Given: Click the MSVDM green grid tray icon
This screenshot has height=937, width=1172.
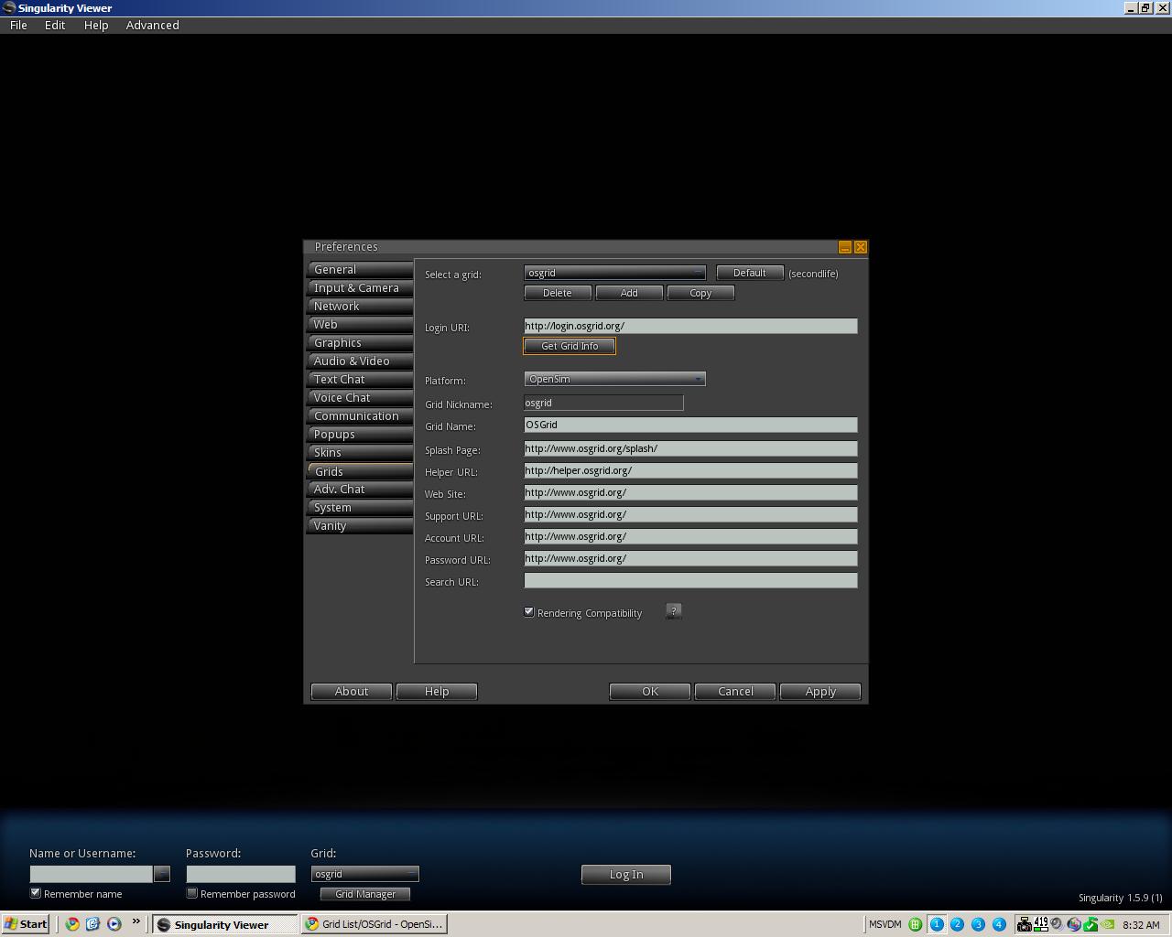Looking at the screenshot, I should (x=914, y=924).
